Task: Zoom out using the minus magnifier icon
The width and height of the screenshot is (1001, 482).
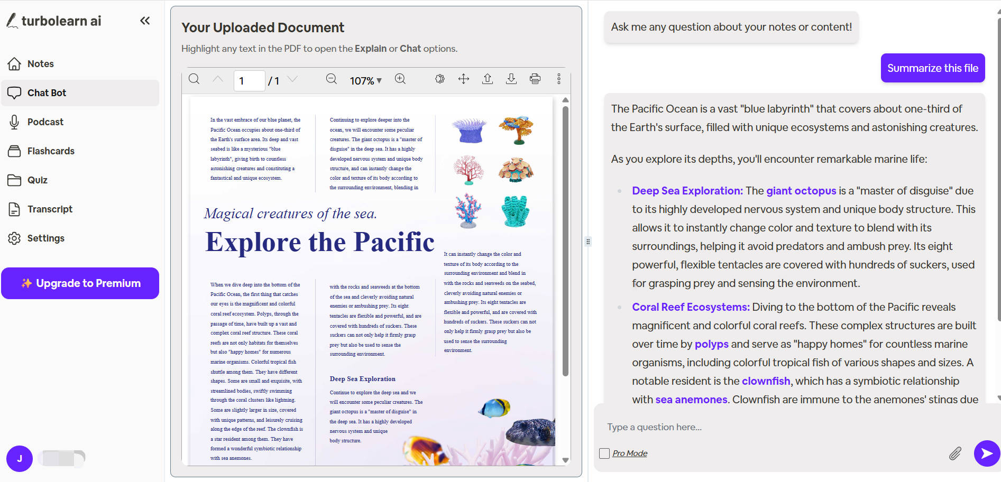Action: click(332, 79)
